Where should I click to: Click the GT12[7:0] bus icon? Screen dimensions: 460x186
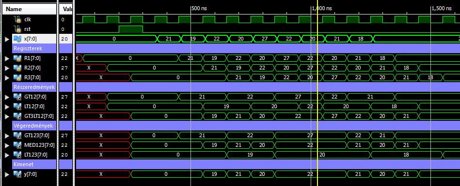click(17, 97)
